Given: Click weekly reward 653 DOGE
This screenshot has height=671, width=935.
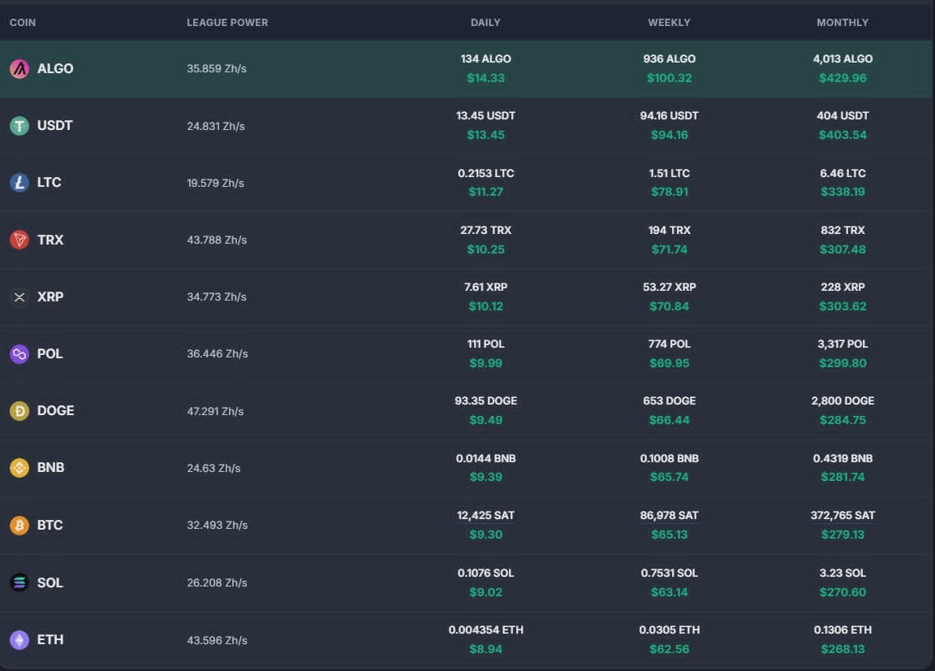Looking at the screenshot, I should pyautogui.click(x=669, y=400).
